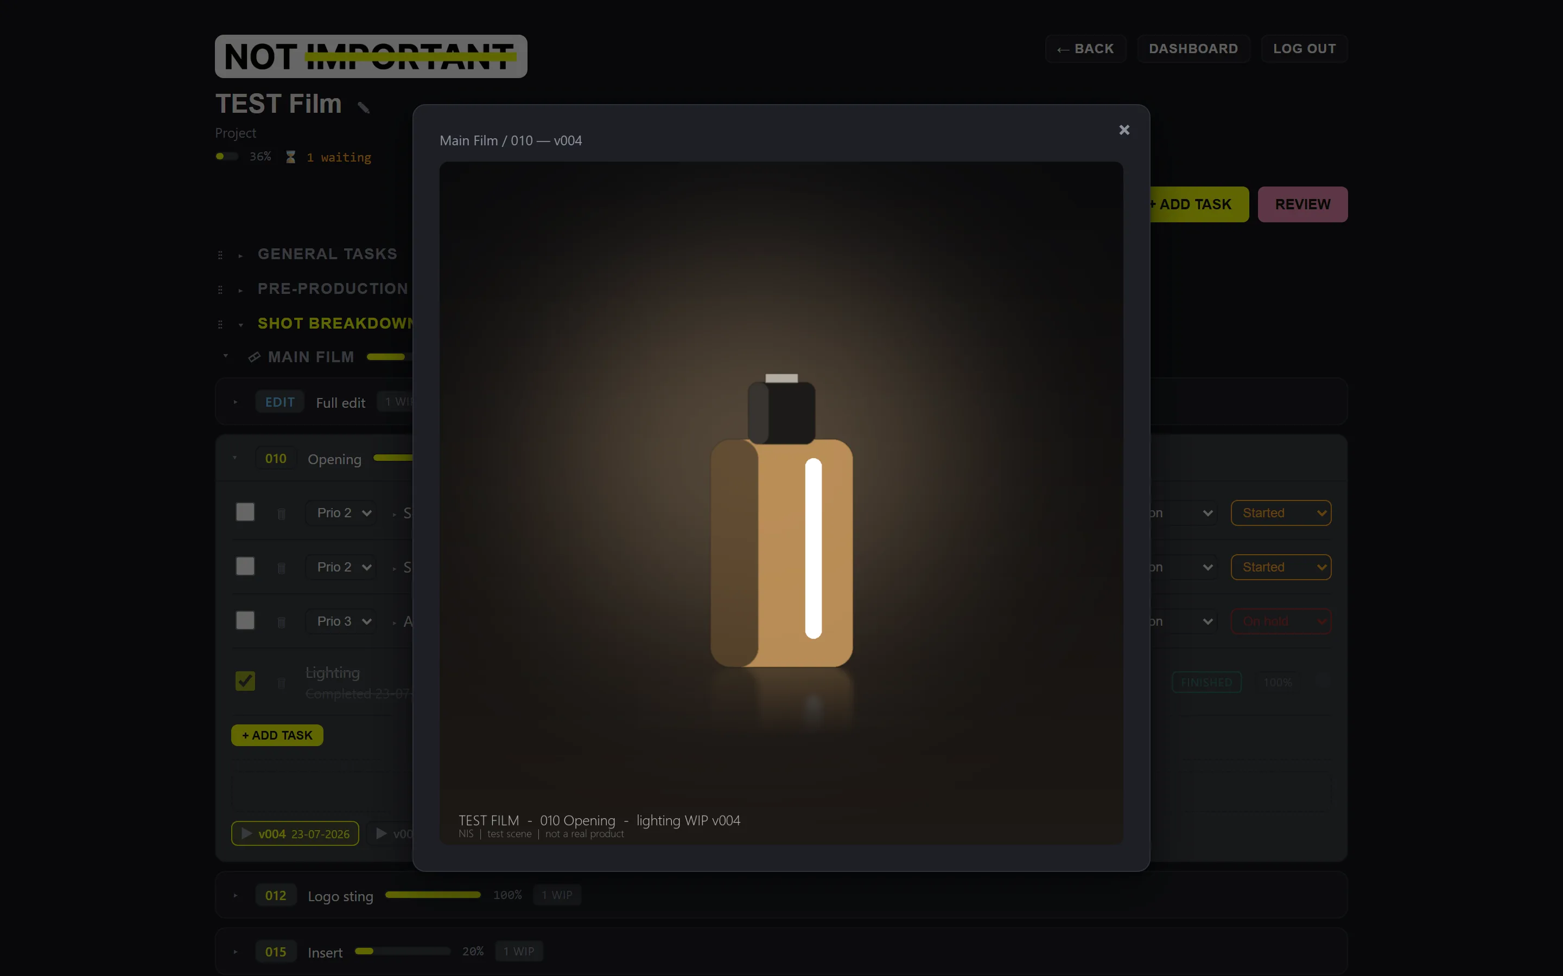Expand shot 015 Insert
The width and height of the screenshot is (1563, 976).
click(x=236, y=952)
